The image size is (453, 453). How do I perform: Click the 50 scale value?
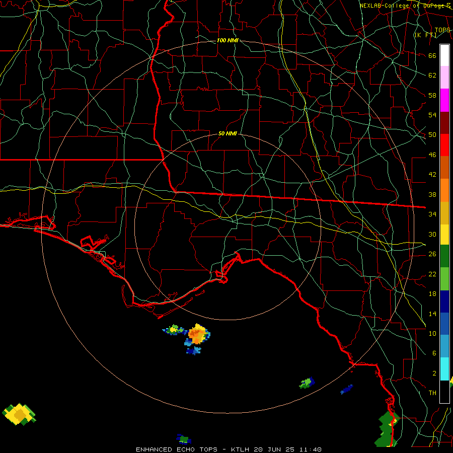pyautogui.click(x=432, y=134)
